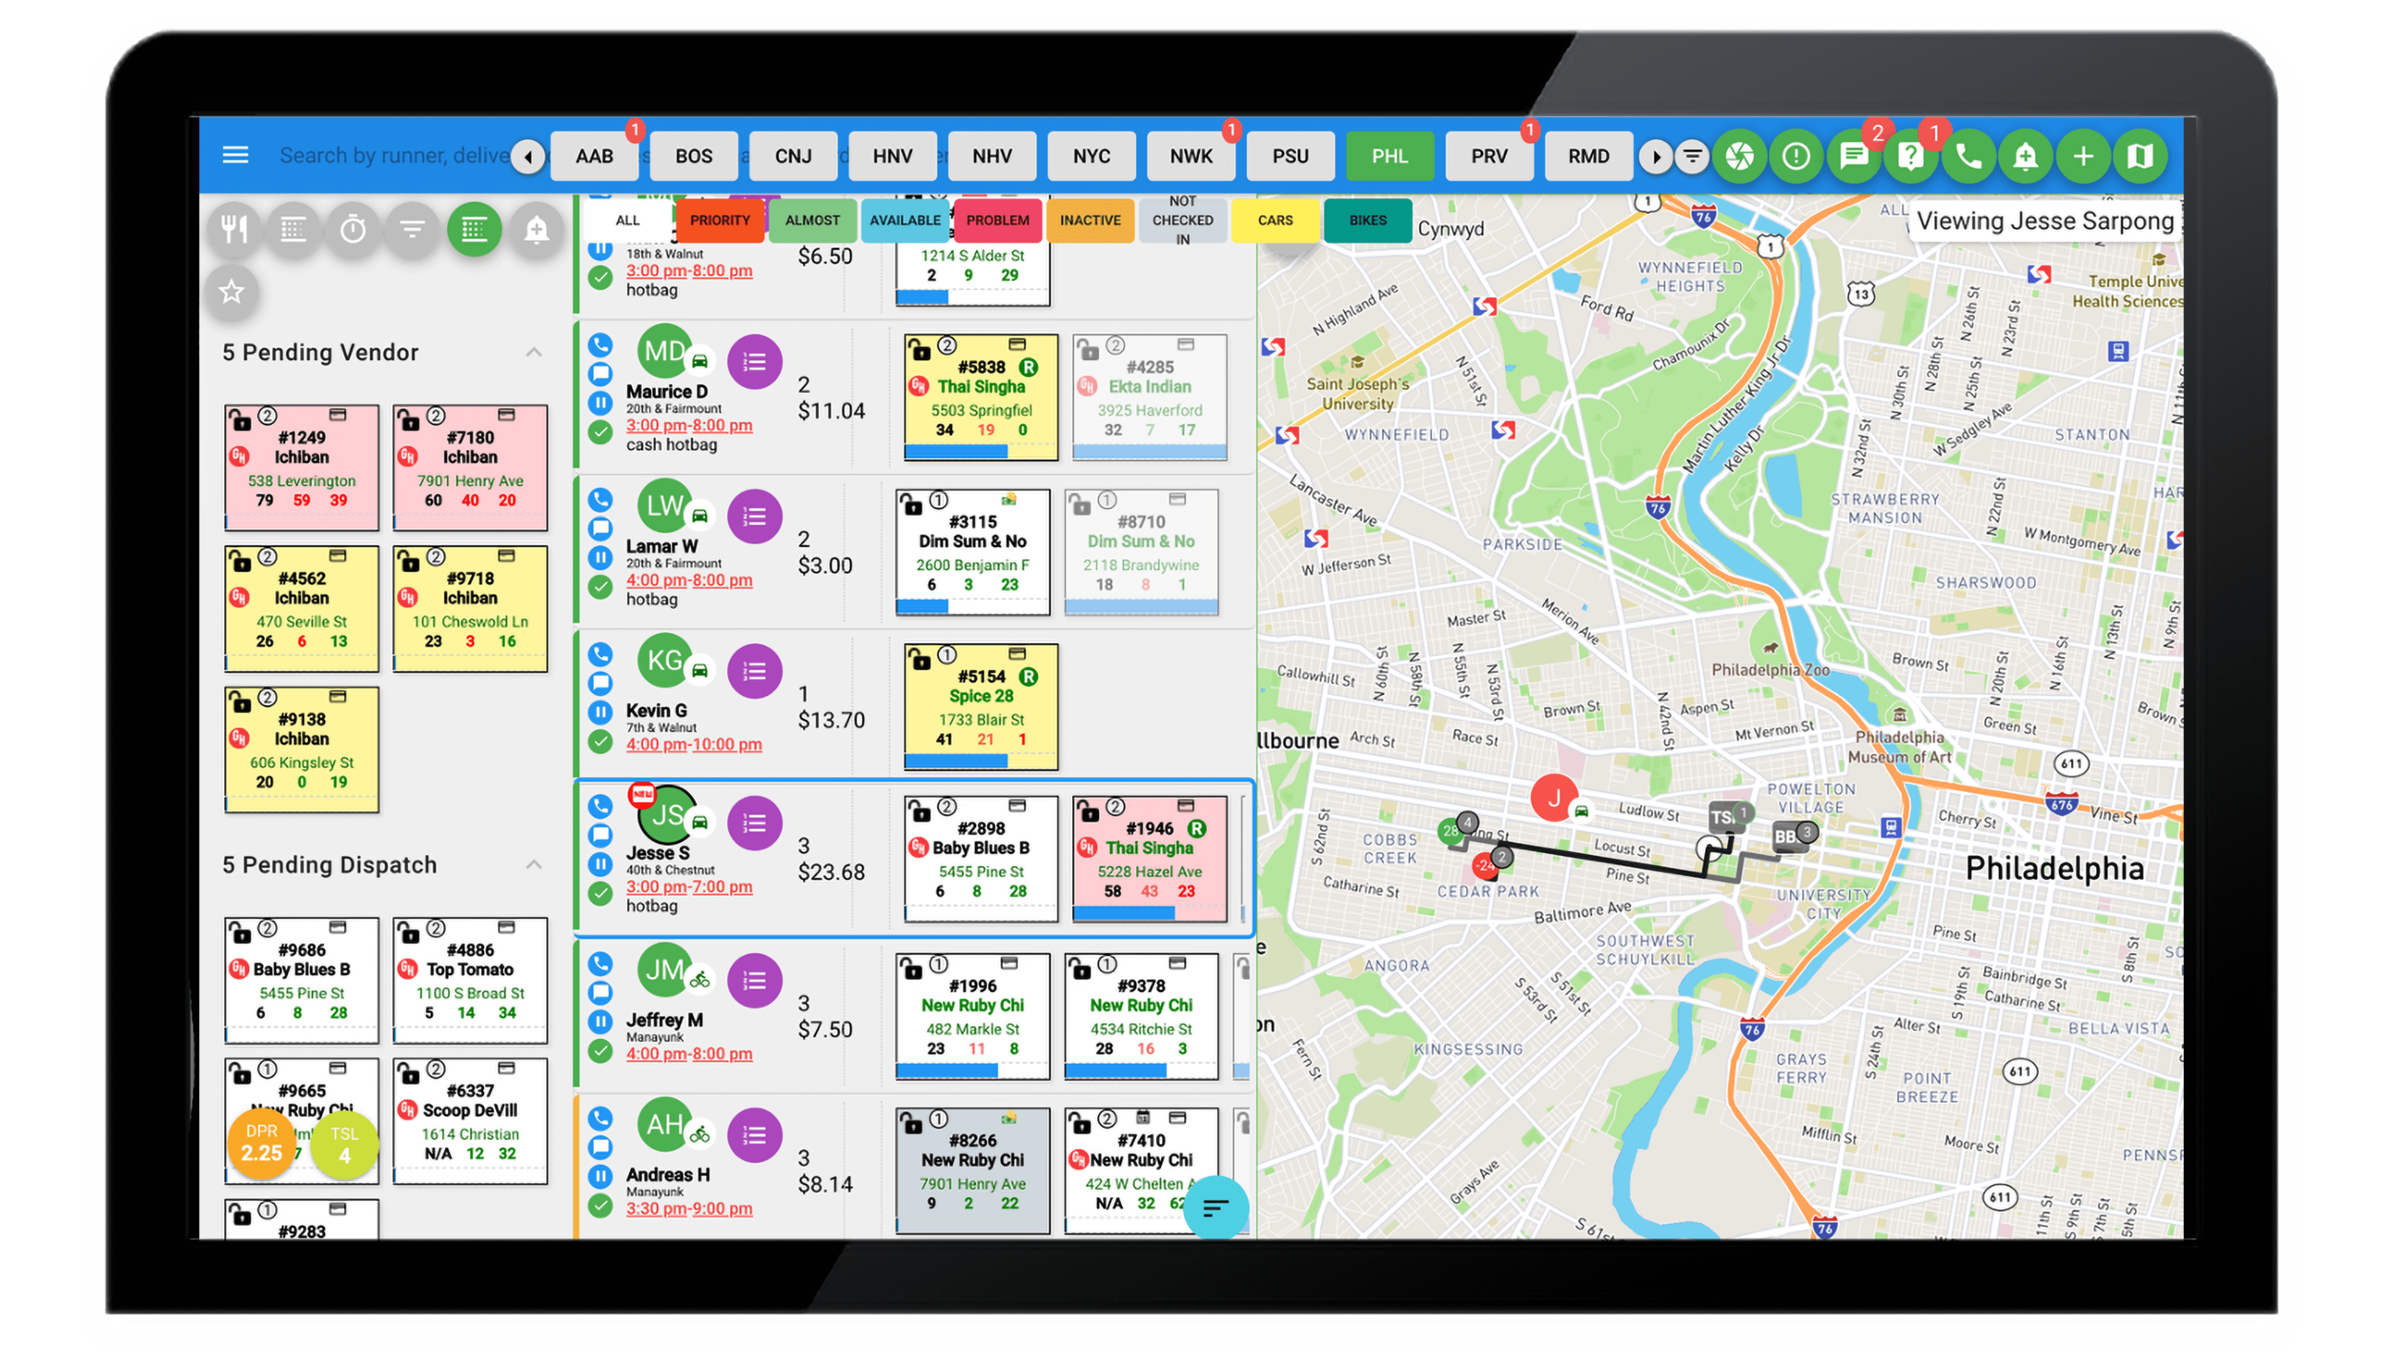Screen dimensions: 2383x1363
Task: Open the hamburger menu
Action: click(x=234, y=154)
